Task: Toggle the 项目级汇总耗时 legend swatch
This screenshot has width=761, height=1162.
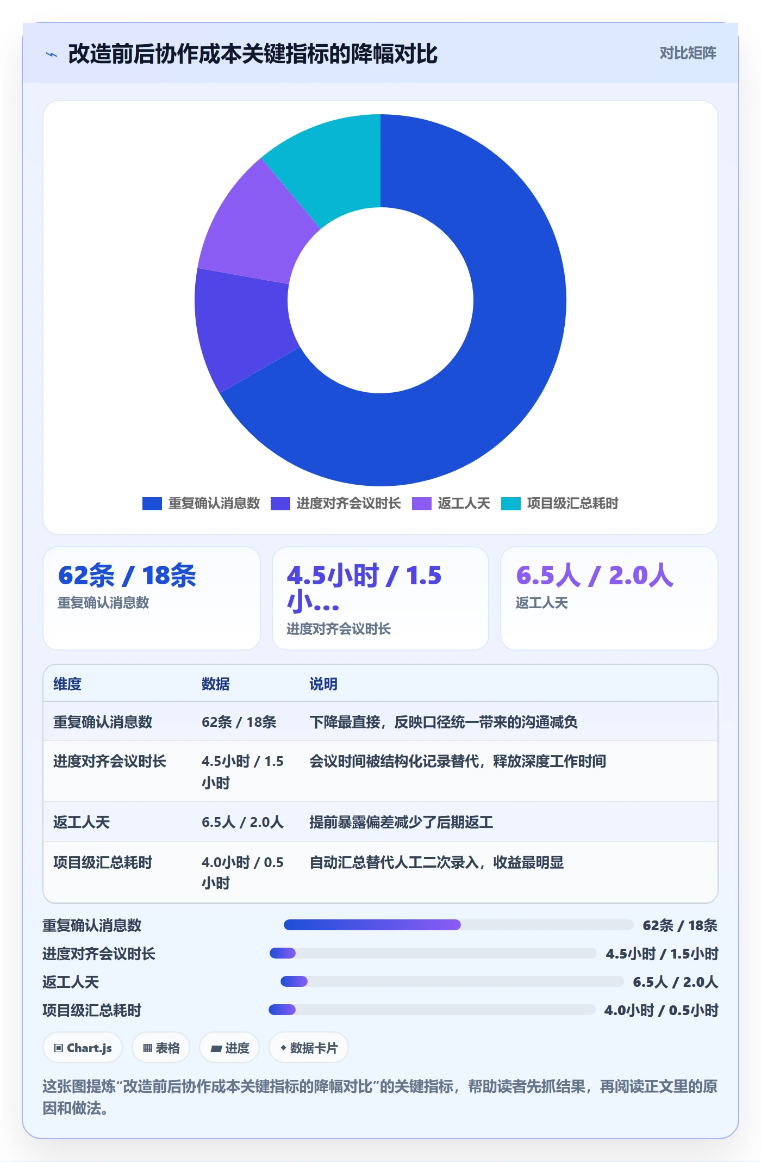Action: pyautogui.click(x=511, y=504)
